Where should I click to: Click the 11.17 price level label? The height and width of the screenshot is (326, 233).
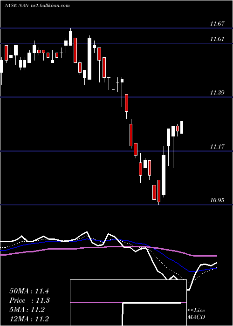tap(217, 147)
